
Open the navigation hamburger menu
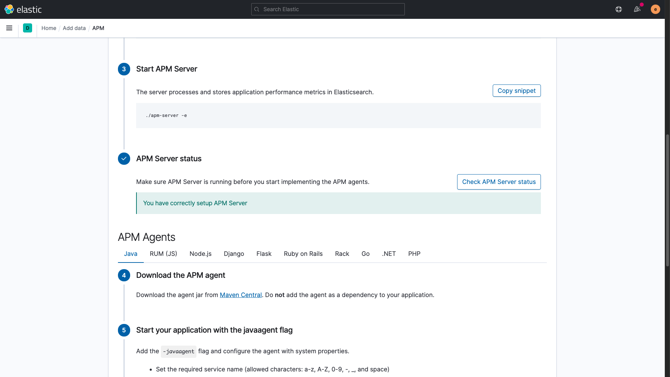(9, 28)
